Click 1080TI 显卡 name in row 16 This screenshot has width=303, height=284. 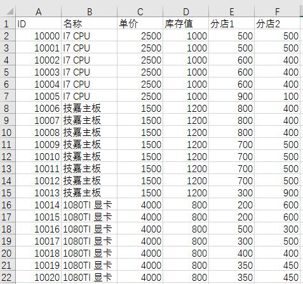point(90,205)
